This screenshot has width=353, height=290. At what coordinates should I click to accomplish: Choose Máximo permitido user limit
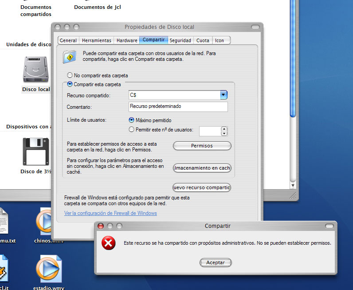(131, 120)
